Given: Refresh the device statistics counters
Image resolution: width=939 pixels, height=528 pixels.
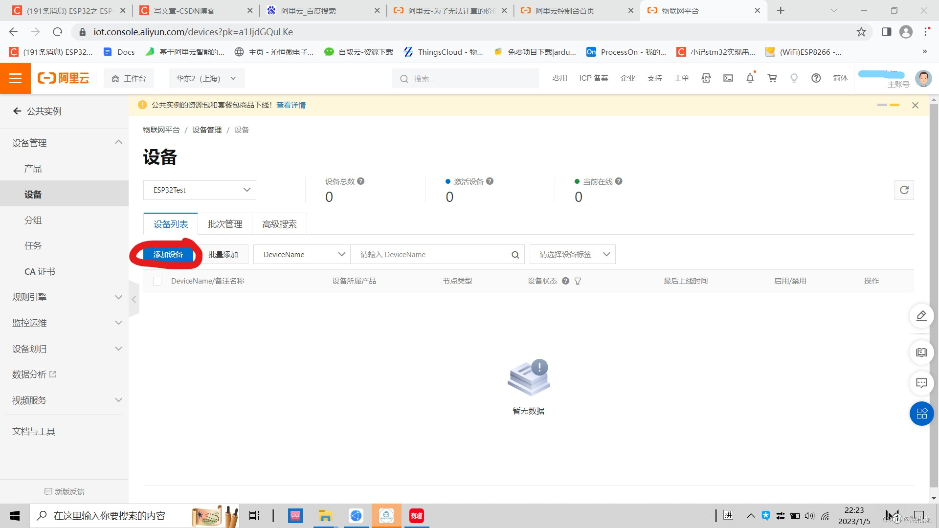Looking at the screenshot, I should tap(904, 190).
